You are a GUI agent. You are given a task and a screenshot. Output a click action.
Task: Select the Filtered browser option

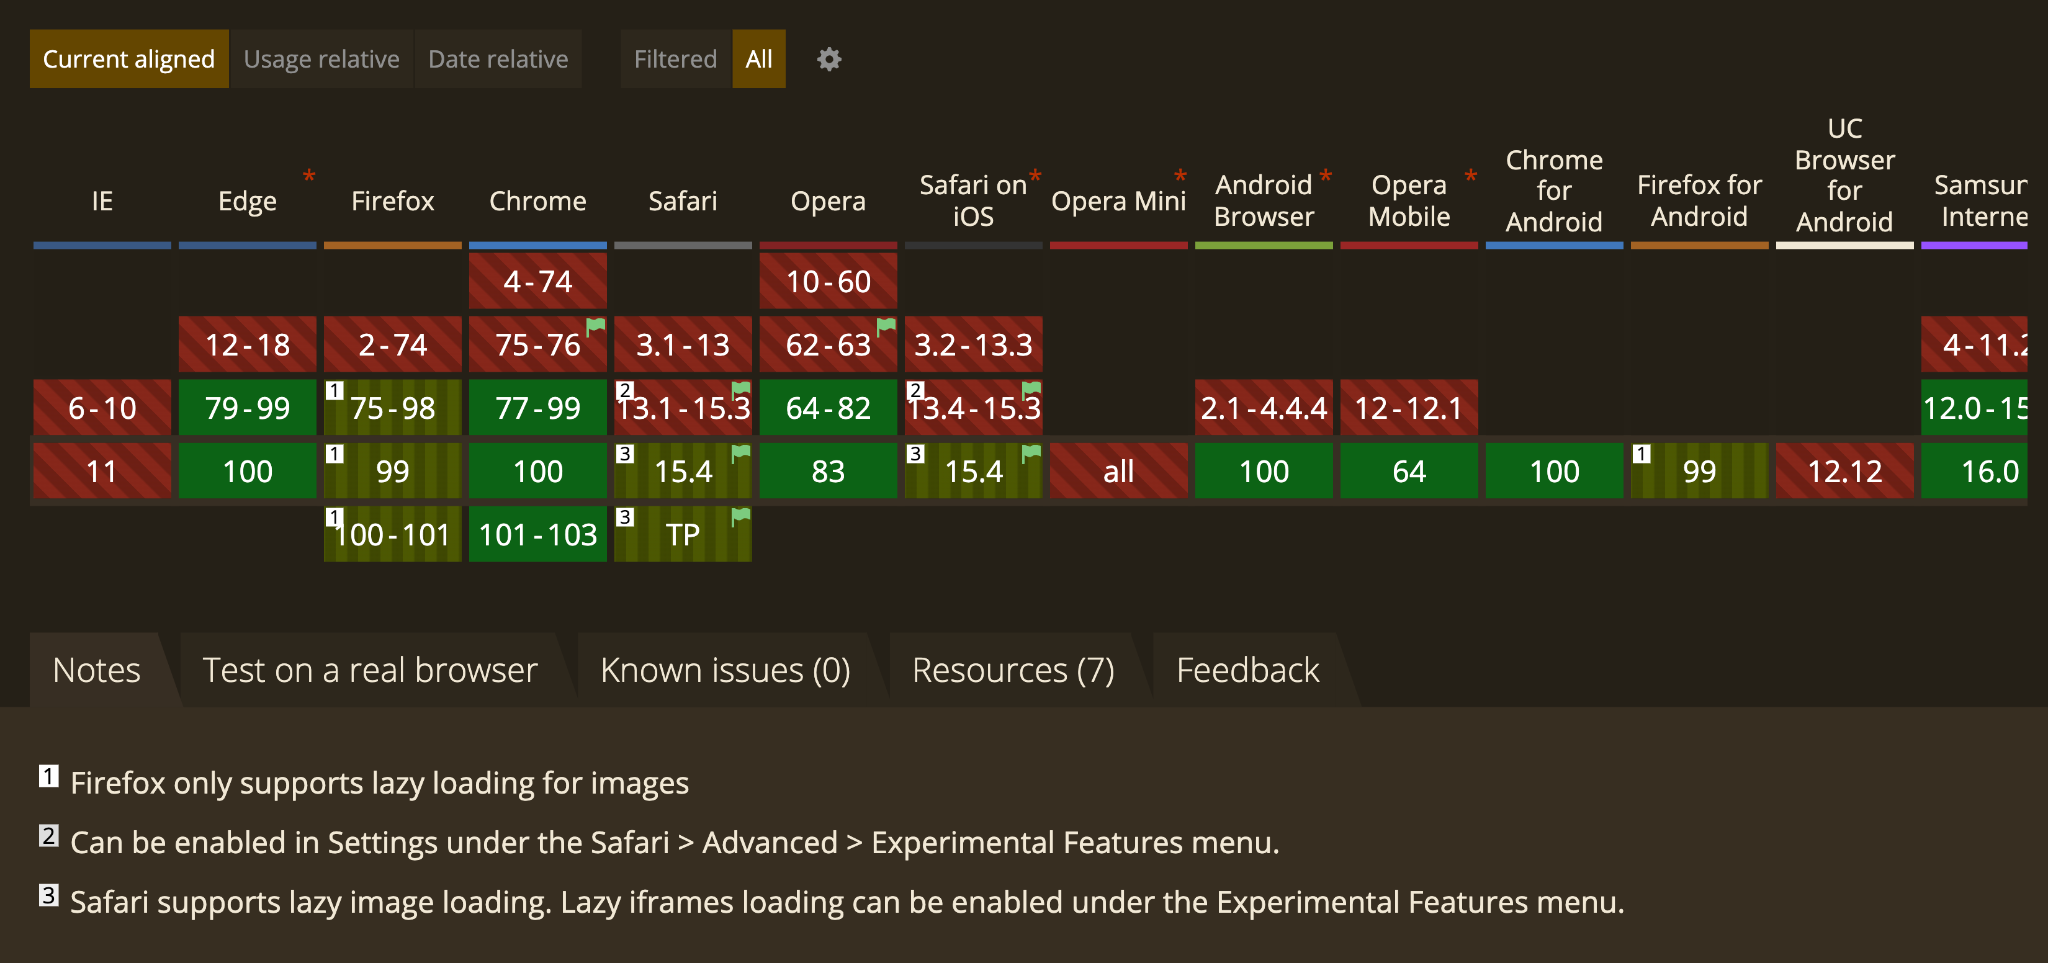pos(675,59)
